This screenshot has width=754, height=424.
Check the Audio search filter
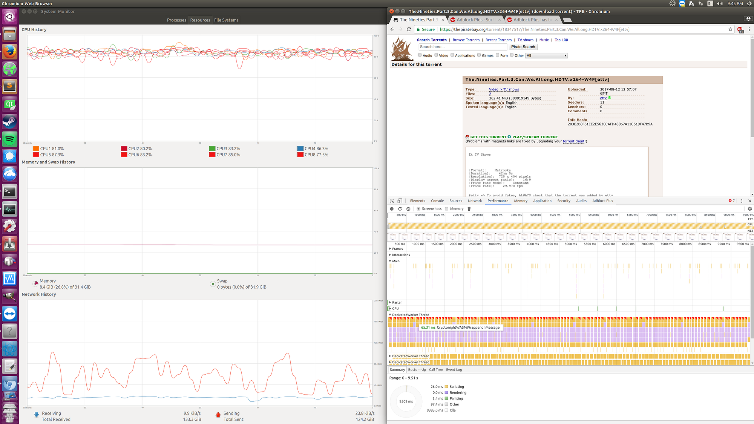[x=420, y=55]
